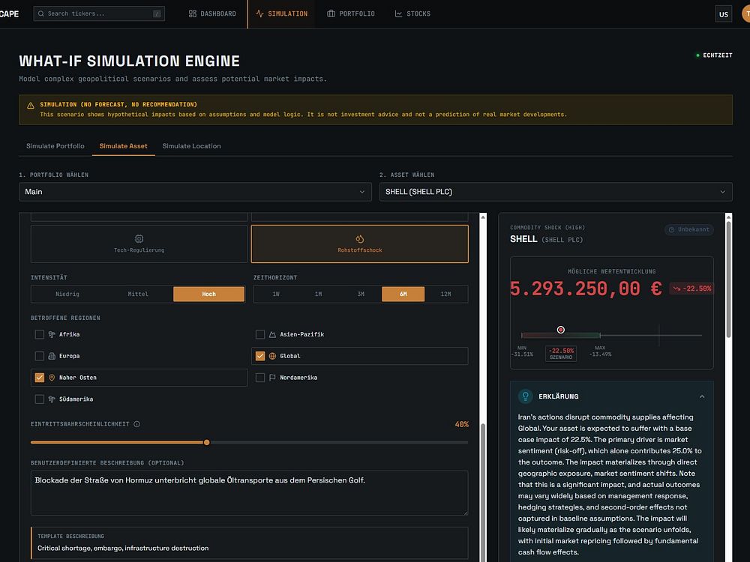This screenshot has width=750, height=562.
Task: Click the Naher Osten pin icon
Action: point(52,378)
